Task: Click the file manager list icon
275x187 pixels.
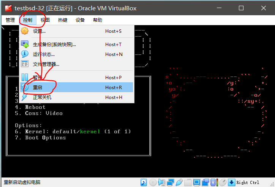Action: (x=25, y=64)
